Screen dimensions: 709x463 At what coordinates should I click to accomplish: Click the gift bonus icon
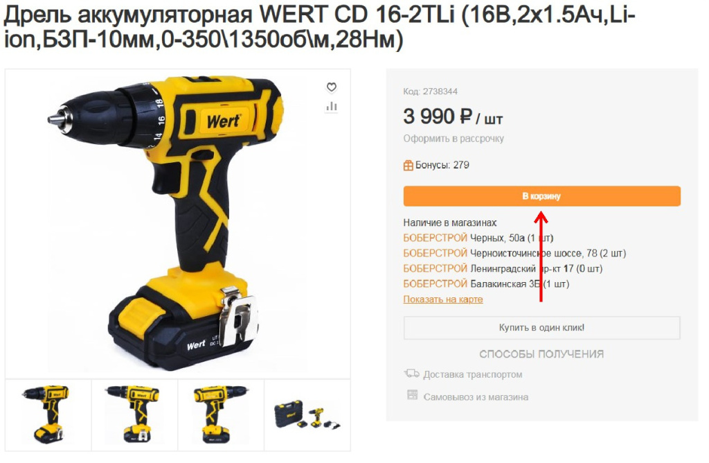[408, 165]
